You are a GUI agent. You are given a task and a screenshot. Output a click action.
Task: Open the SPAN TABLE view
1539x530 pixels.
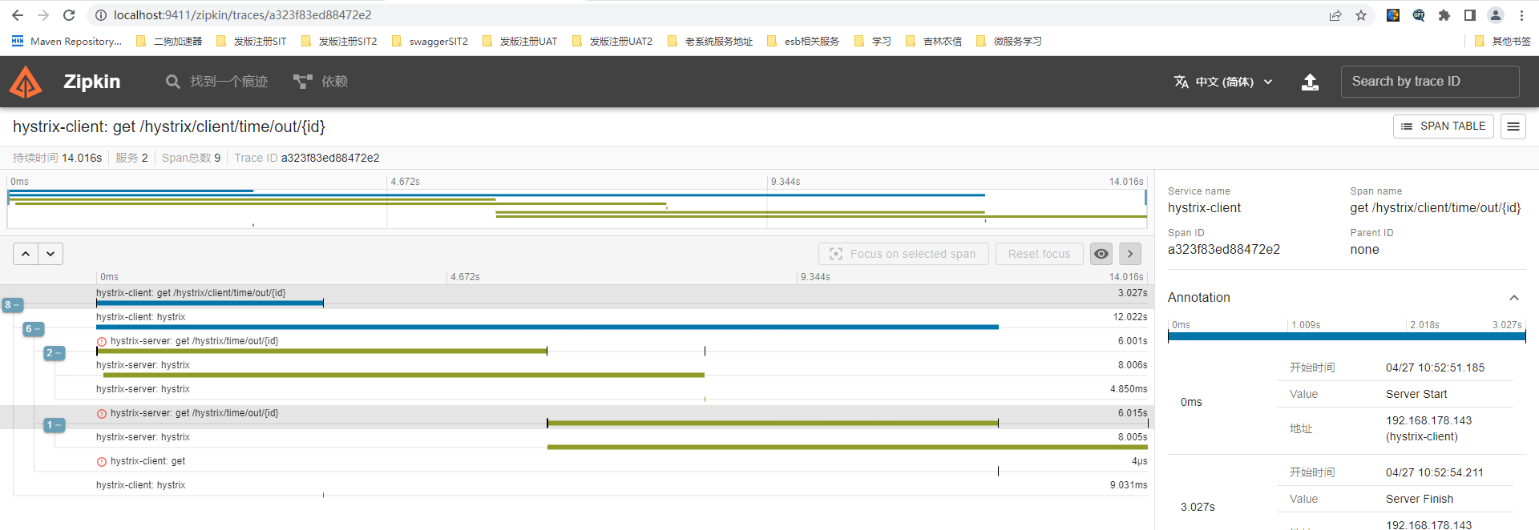pos(1444,126)
